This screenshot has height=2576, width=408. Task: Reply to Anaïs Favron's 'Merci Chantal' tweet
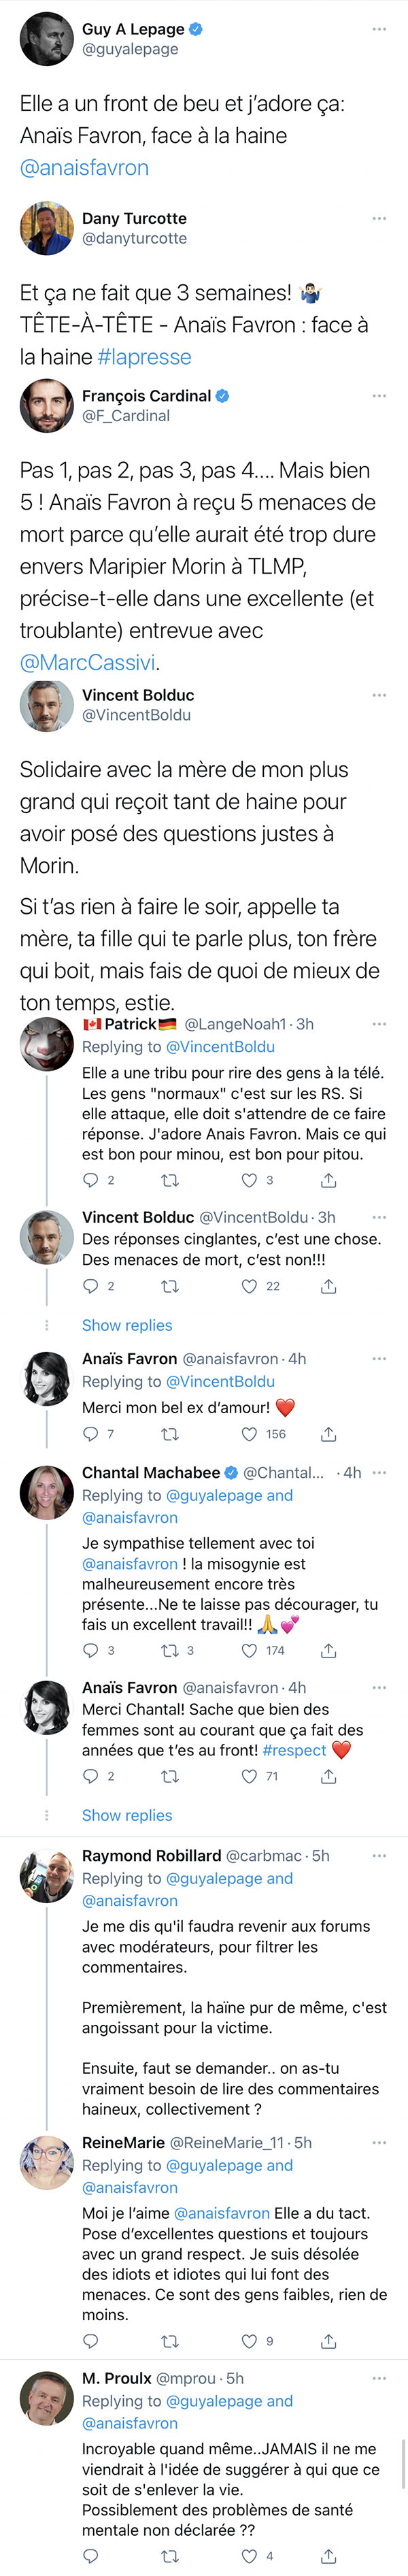point(90,1776)
